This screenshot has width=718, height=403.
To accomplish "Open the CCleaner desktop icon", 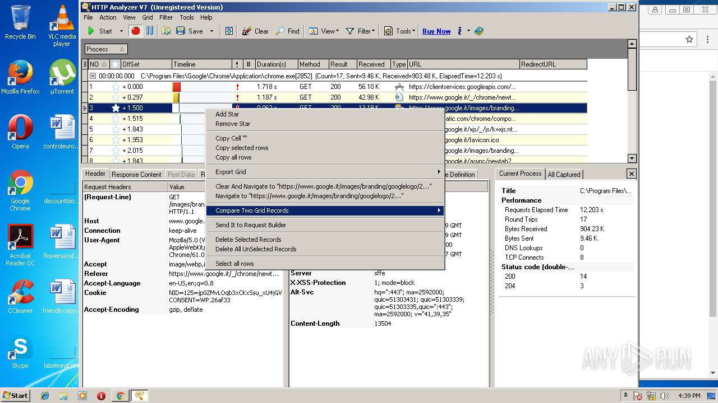I will [x=20, y=297].
